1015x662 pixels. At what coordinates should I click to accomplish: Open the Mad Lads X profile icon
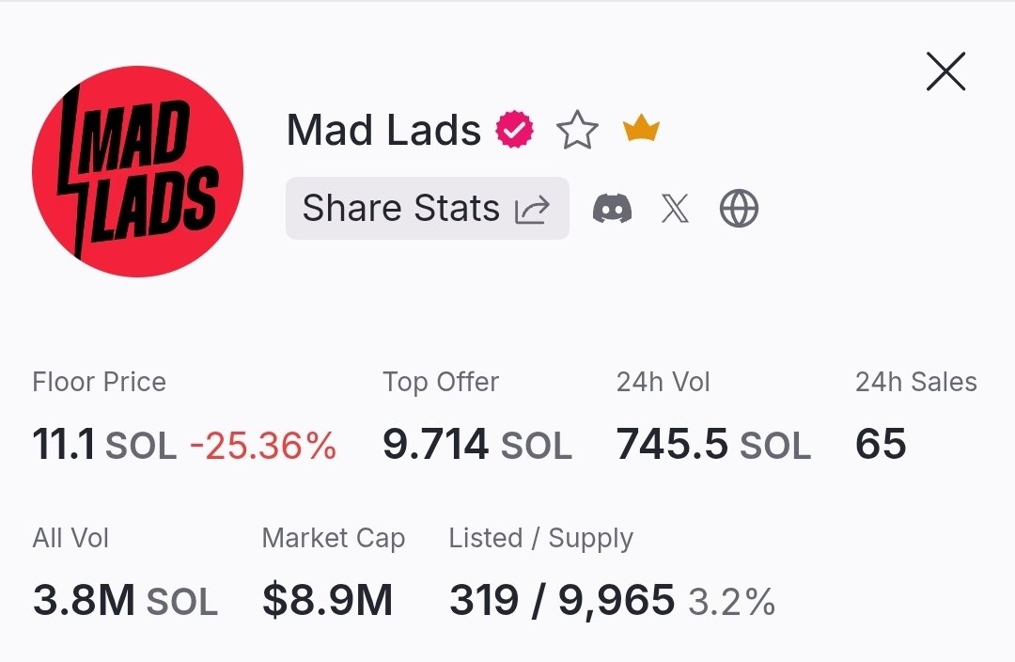coord(675,208)
